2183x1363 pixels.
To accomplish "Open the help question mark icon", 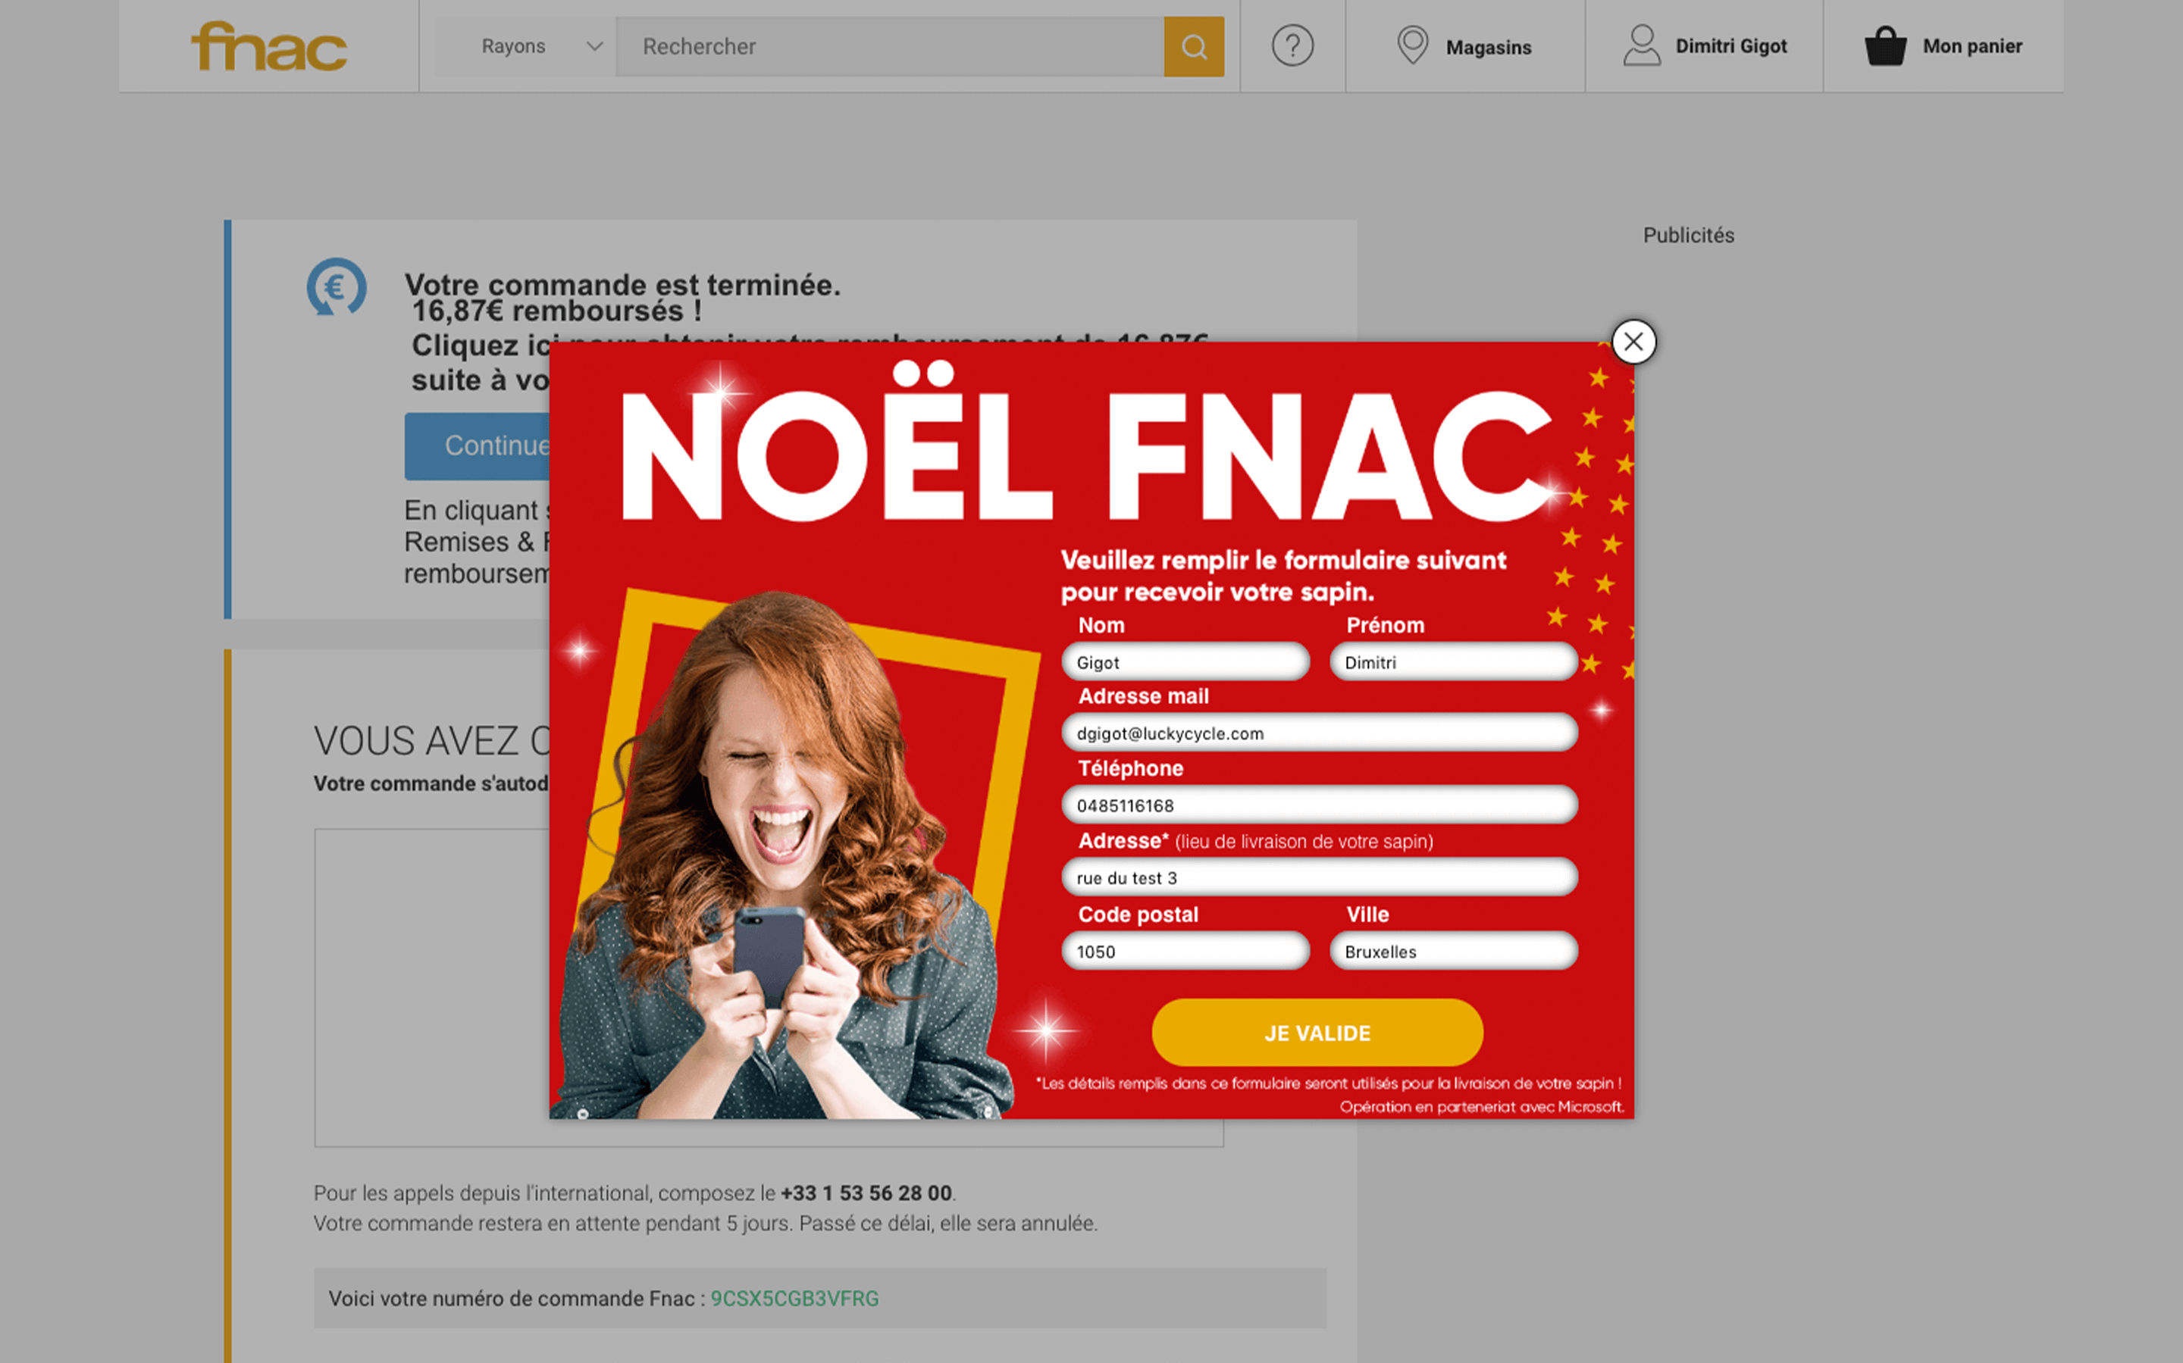I will point(1292,45).
